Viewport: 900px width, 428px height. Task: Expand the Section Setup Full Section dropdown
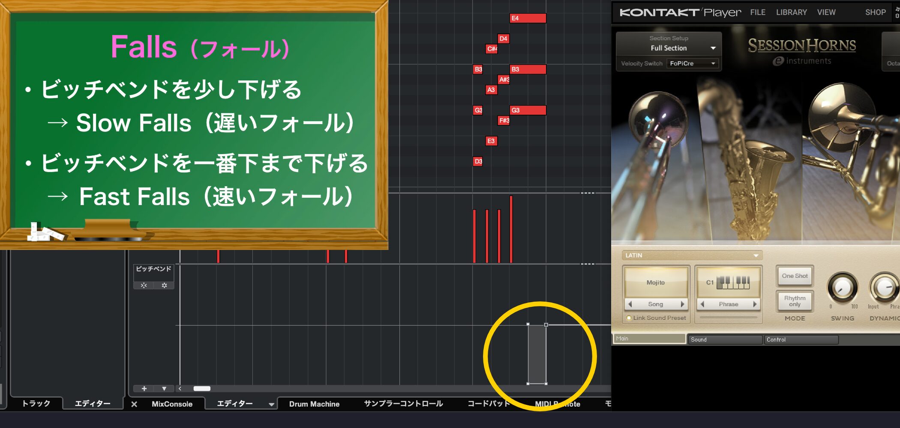click(669, 48)
